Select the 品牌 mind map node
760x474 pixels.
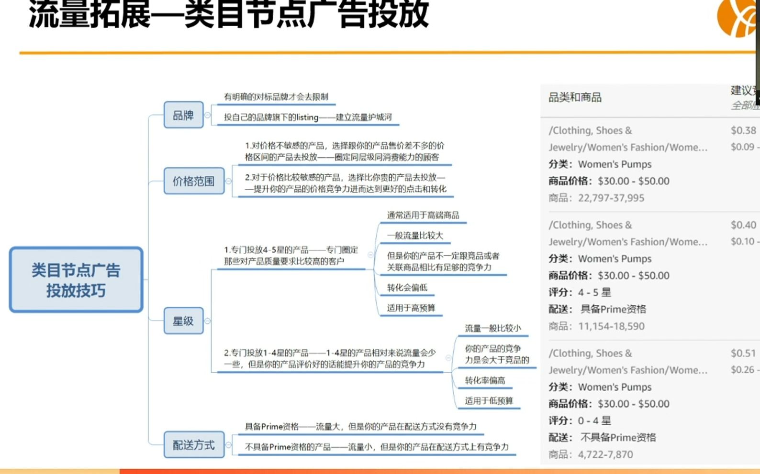pos(183,115)
